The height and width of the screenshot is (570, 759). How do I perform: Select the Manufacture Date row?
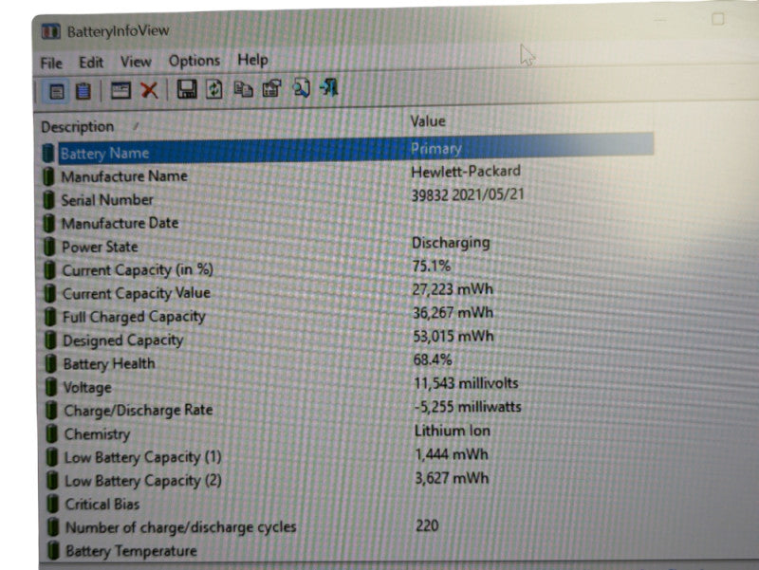coord(346,222)
